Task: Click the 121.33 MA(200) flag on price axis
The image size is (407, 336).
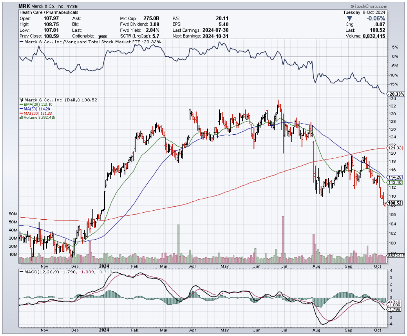Action: tap(395, 148)
